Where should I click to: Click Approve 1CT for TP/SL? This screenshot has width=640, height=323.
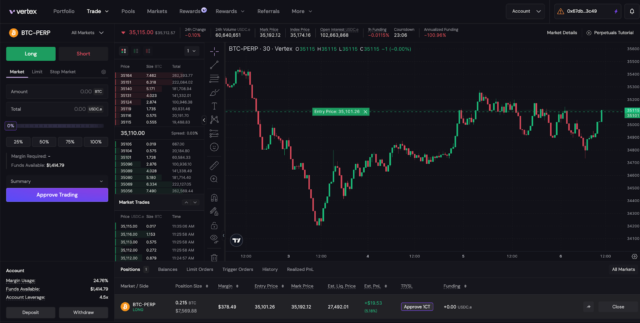click(x=417, y=307)
